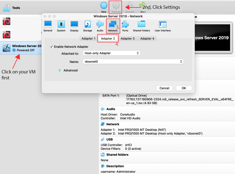Click the USB section header text
Viewport: 235px width, 174px height.
(x=109, y=140)
